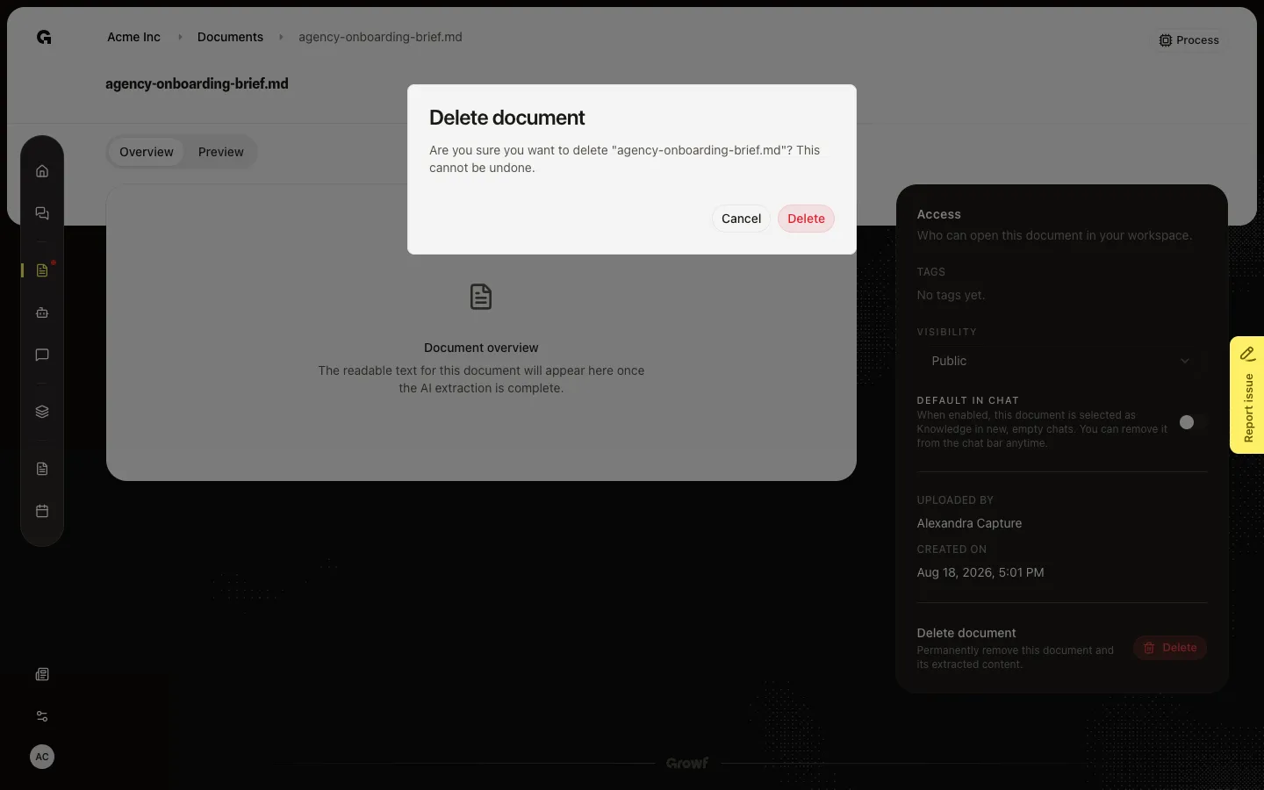The height and width of the screenshot is (790, 1264).
Task: Click the Document overview heading
Action: 481,348
